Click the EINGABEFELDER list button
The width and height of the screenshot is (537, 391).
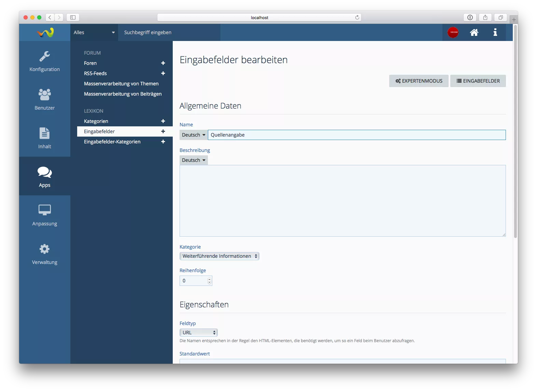click(478, 81)
